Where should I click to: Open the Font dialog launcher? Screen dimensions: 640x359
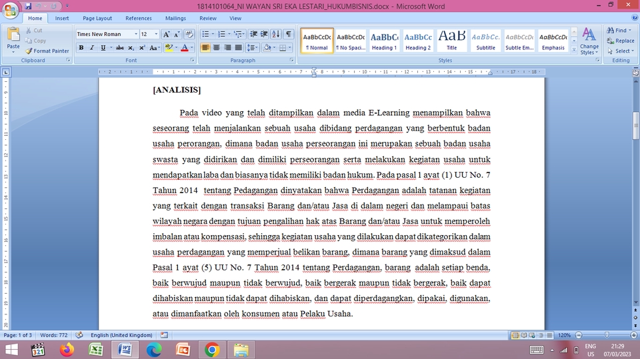[192, 60]
